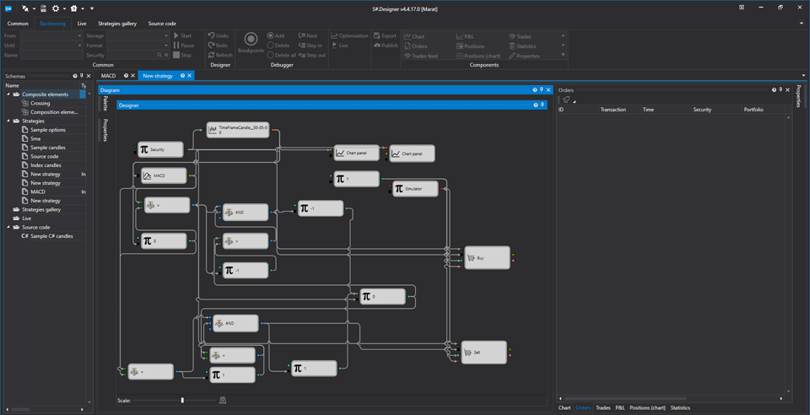Pin the Schemas panel
Viewport: 810px width, 415px height.
[82, 76]
